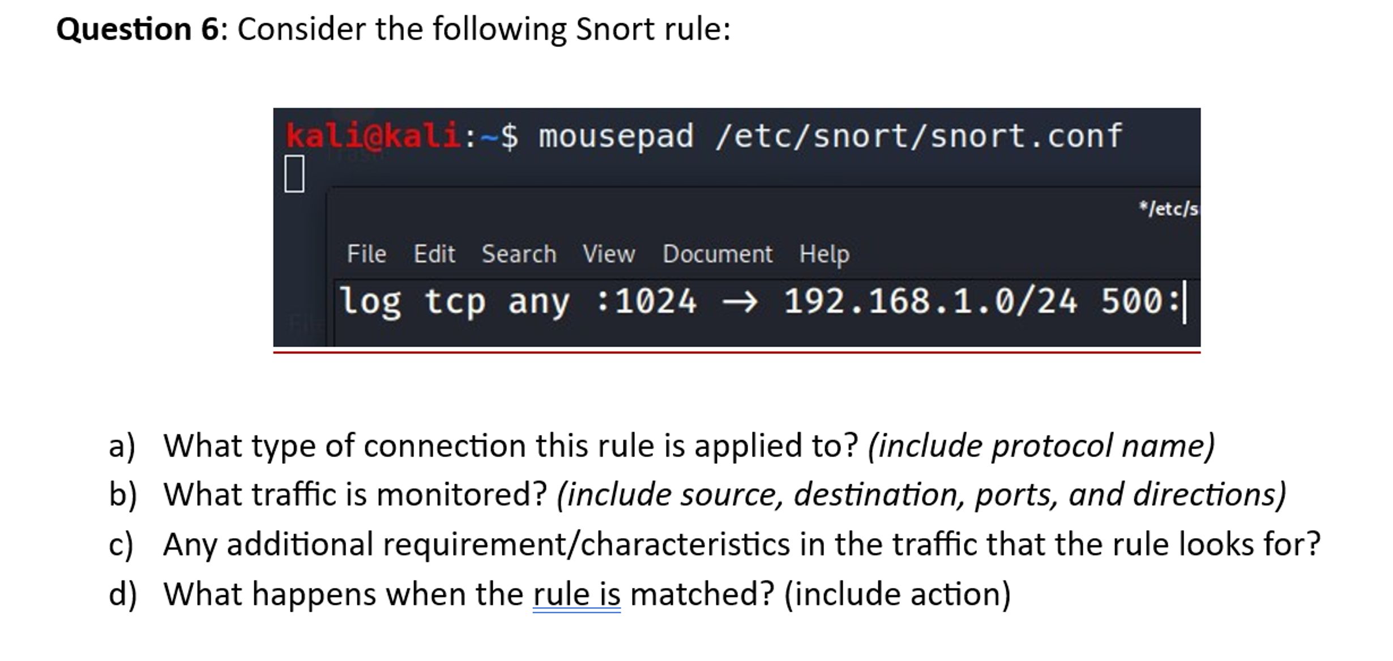The width and height of the screenshot is (1393, 661).
Task: Open the Help menu in Mousepad
Action: 824,254
